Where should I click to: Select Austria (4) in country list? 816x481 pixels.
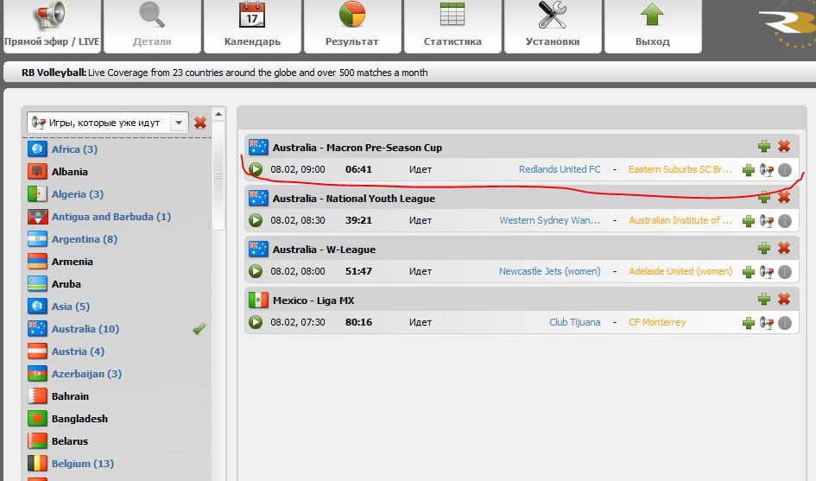pyautogui.click(x=78, y=351)
